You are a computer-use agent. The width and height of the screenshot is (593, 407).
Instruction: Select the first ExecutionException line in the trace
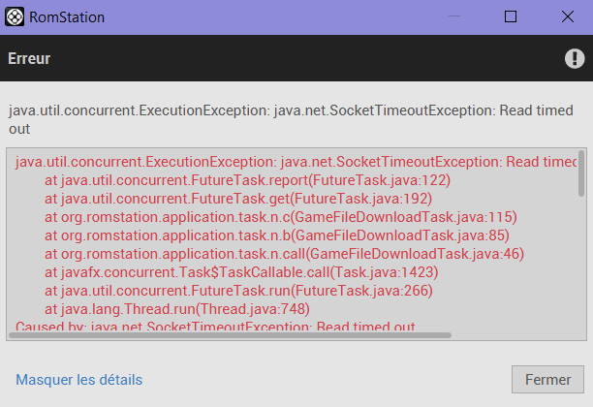296,162
